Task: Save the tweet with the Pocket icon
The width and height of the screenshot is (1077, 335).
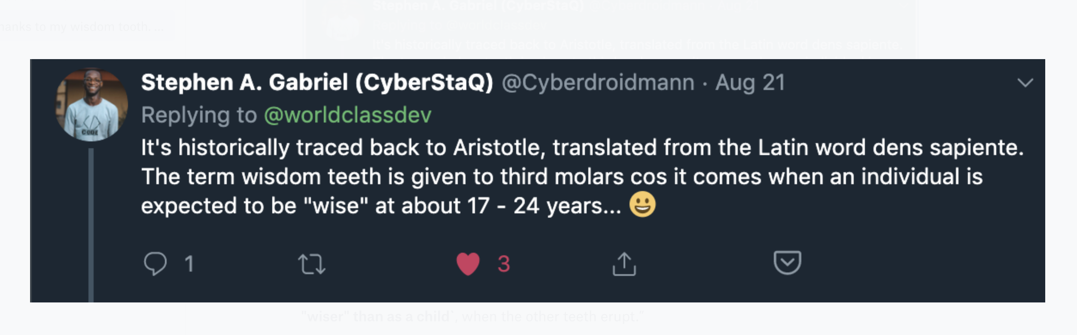Action: pyautogui.click(x=787, y=263)
